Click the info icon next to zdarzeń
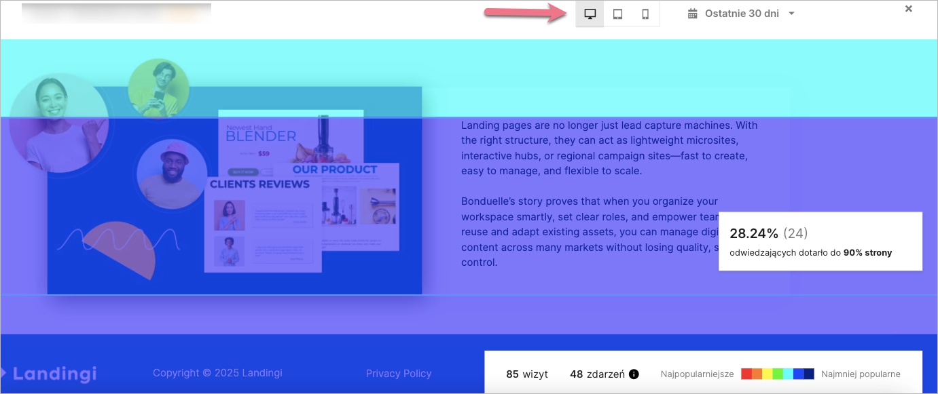 pos(634,374)
